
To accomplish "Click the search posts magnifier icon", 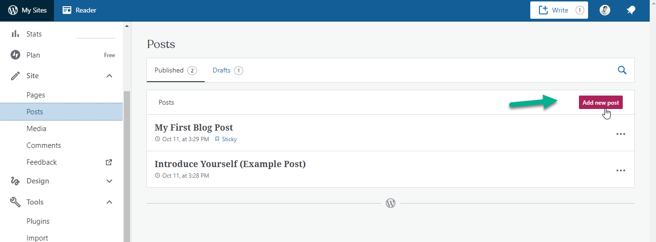I will pyautogui.click(x=622, y=70).
